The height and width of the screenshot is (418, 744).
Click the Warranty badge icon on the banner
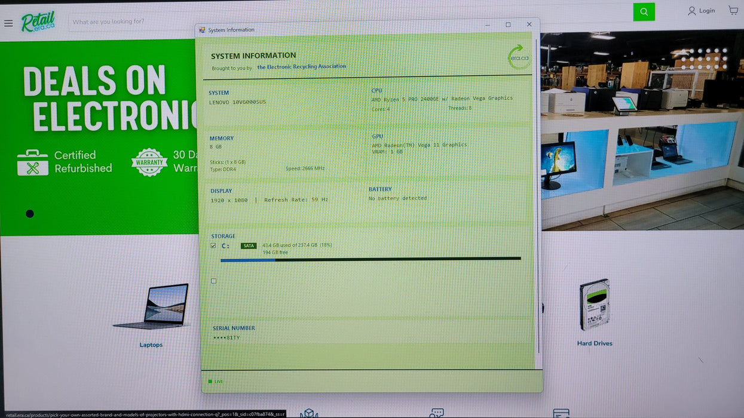click(149, 162)
